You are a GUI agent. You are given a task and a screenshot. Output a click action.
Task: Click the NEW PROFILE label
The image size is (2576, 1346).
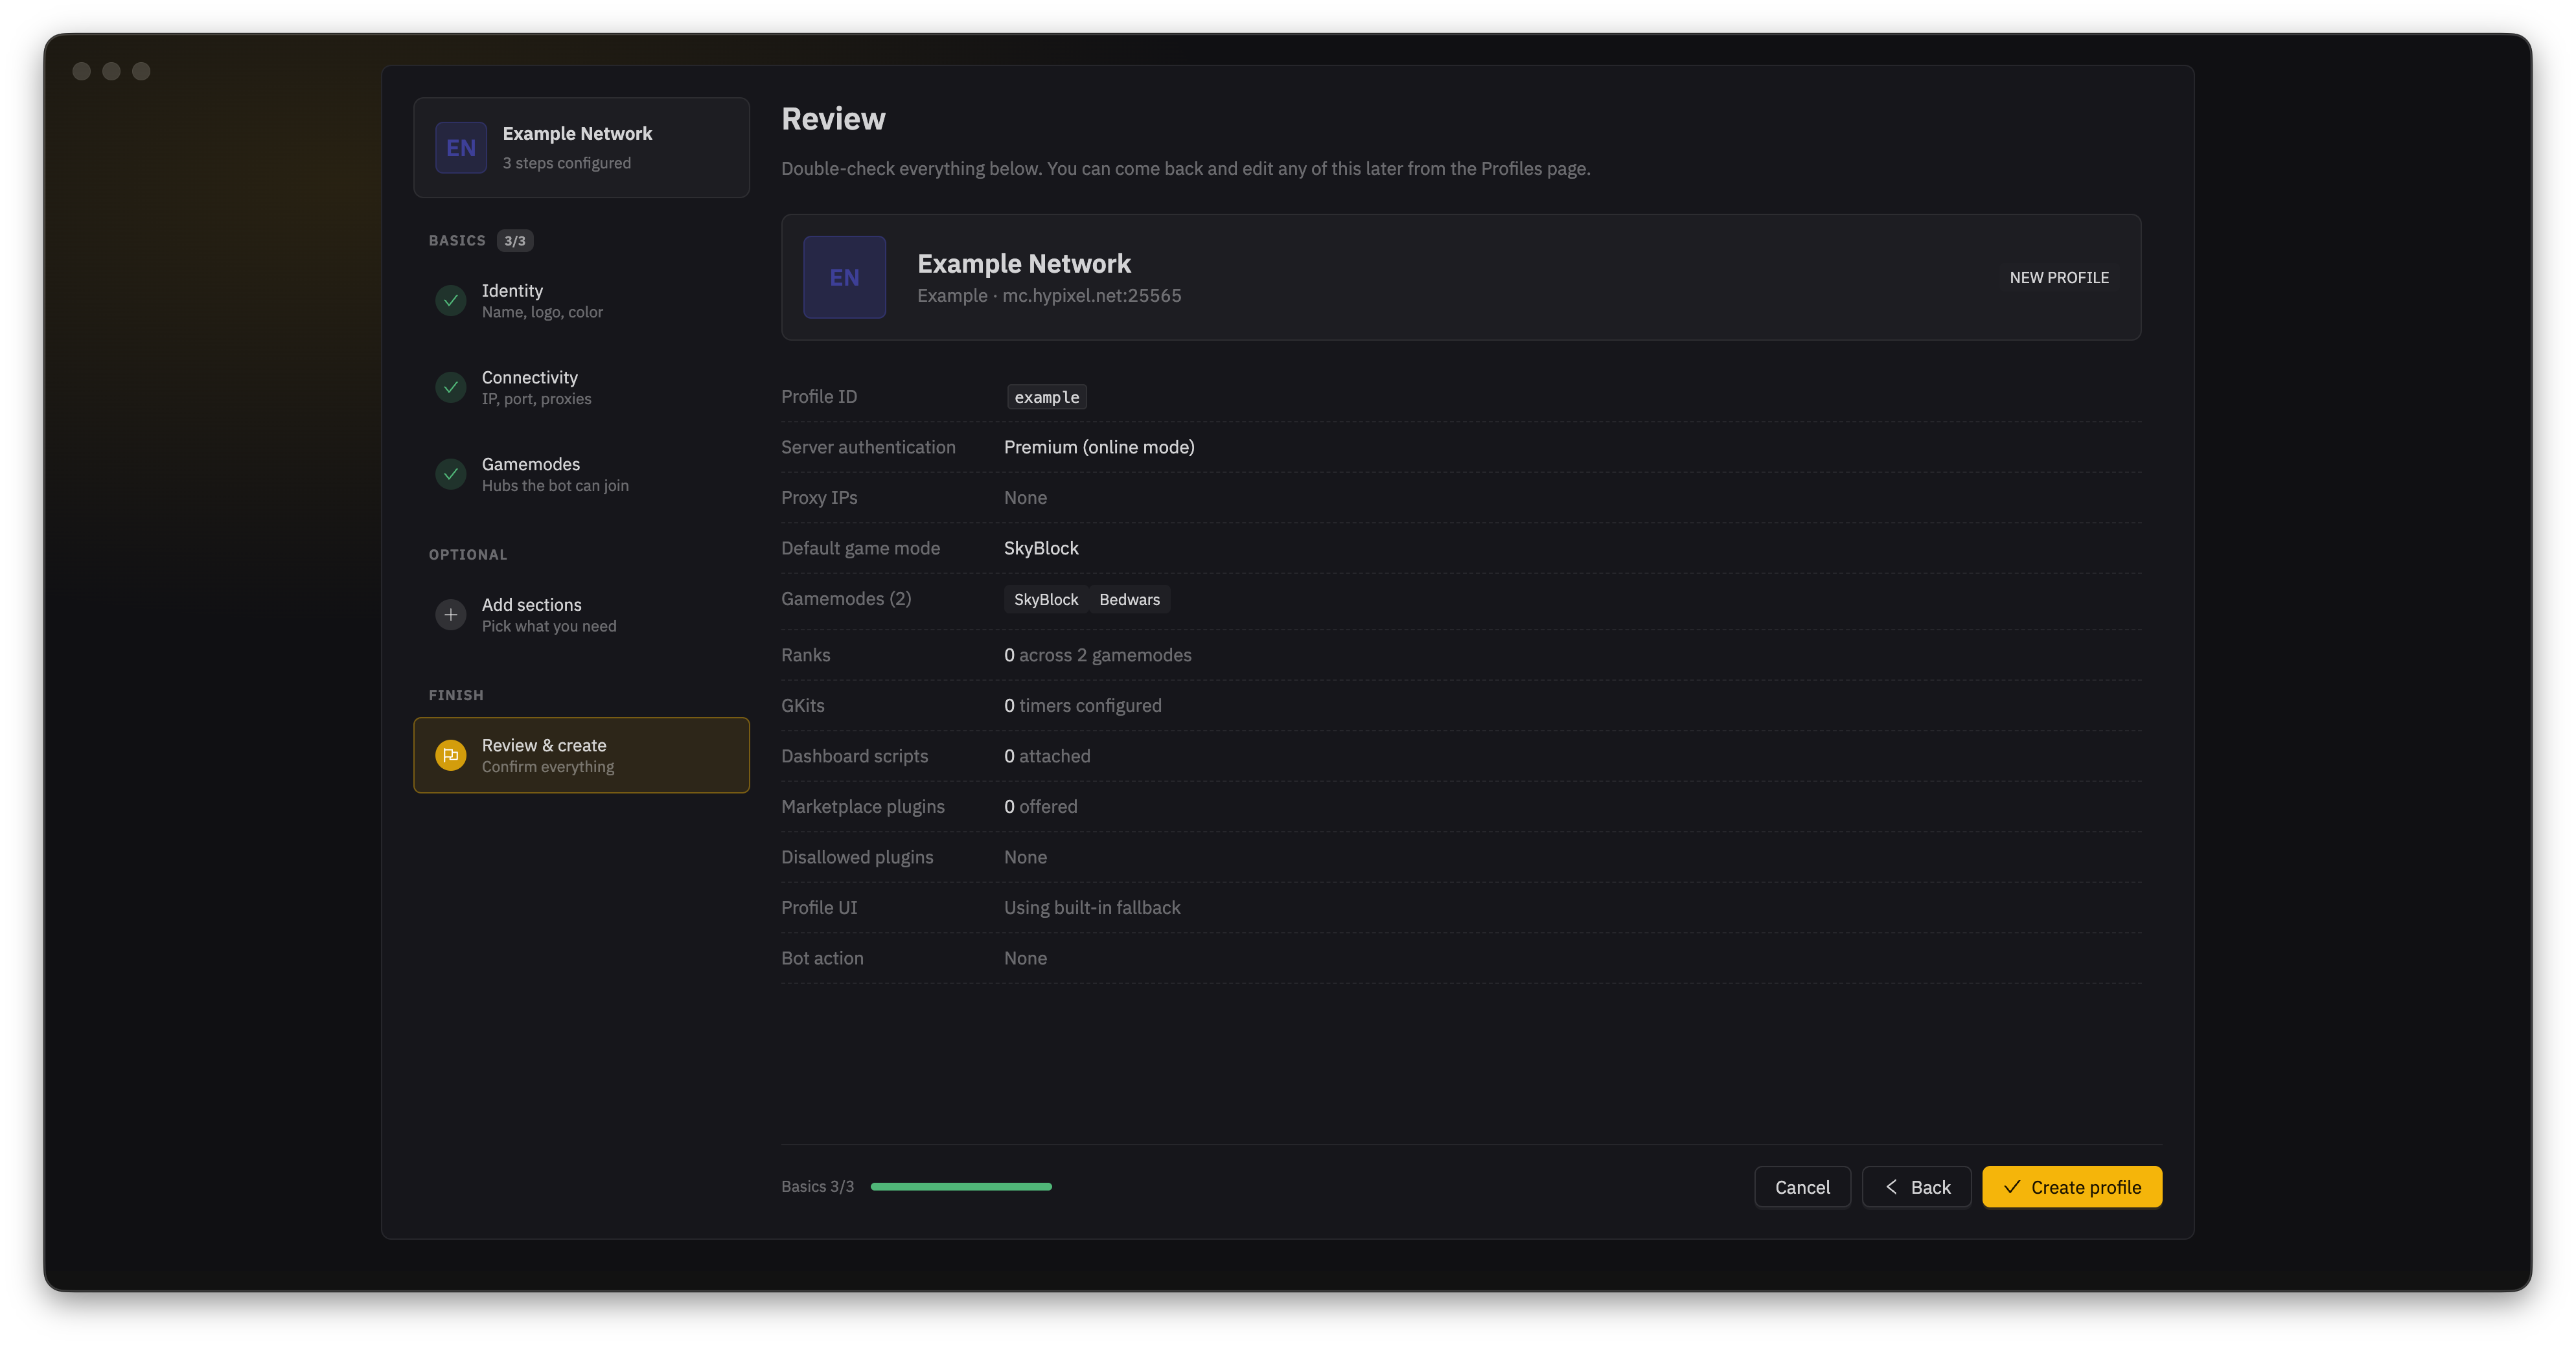(2059, 278)
